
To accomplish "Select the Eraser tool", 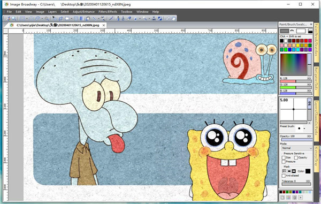I will pos(129,18).
